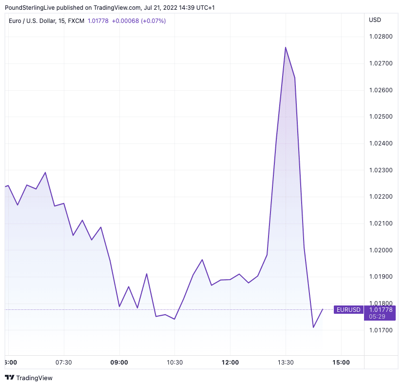Click the TradingView logo icon
This screenshot has width=403, height=386.
(x=9, y=378)
